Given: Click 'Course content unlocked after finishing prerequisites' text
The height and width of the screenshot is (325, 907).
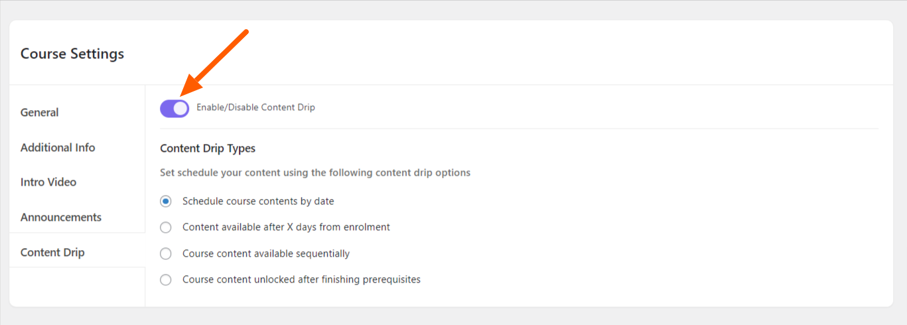Looking at the screenshot, I should pos(301,280).
